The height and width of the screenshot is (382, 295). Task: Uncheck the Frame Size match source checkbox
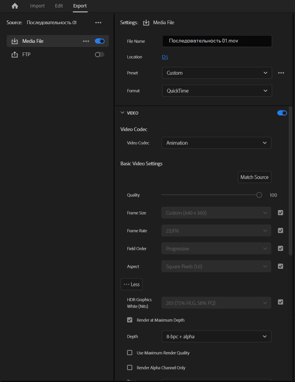(x=281, y=213)
